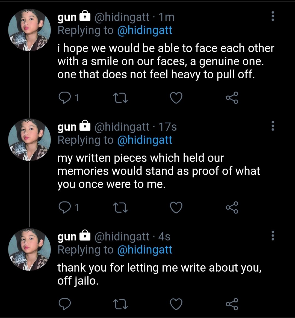Reply to the 'smile on our faces' tweet
Screen dimensions: 295x318
(x=64, y=98)
